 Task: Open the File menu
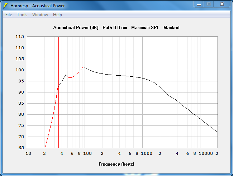[x=9, y=15]
